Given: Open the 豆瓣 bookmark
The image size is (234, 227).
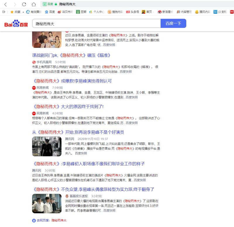Looking at the screenshot, I should [x=81, y=12].
